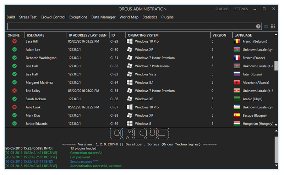
Task: Click the Windows 8 logo in CI-39 row
Action: click(x=130, y=123)
